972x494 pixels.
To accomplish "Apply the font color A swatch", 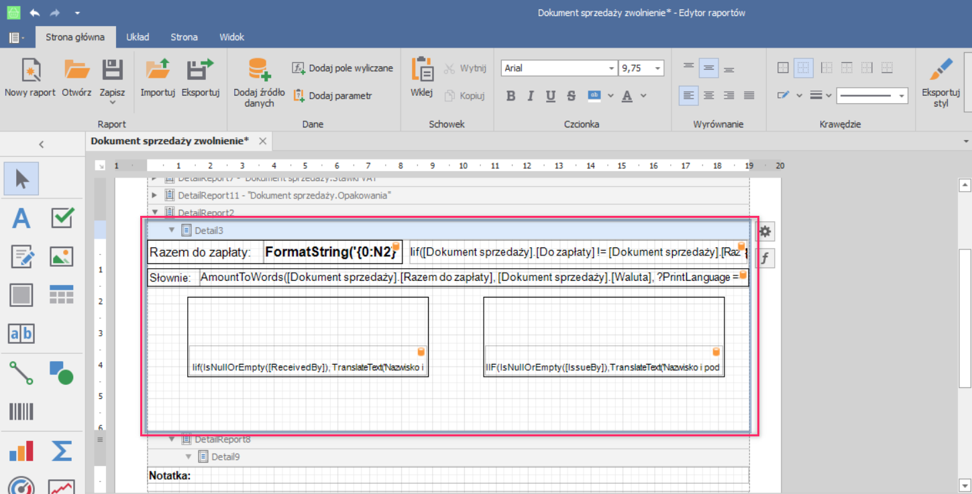I will (627, 96).
